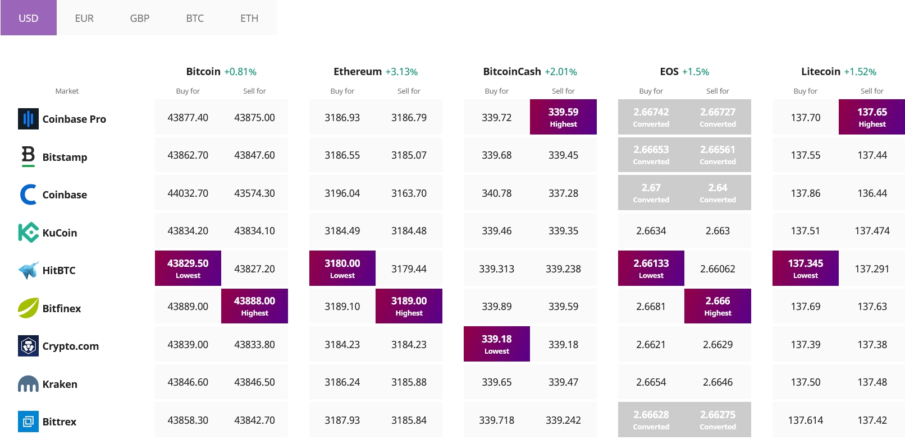Screen dimensions: 905x440
Task: Click the Ethereum column heading
Action: click(358, 71)
